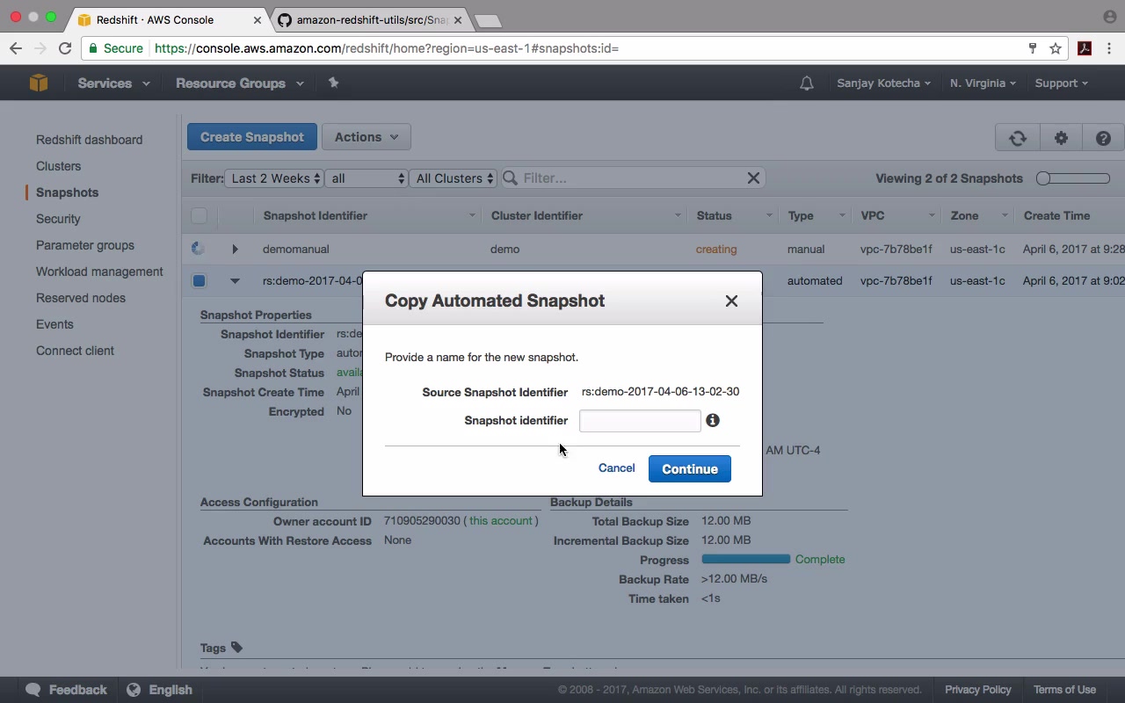Image resolution: width=1125 pixels, height=703 pixels.
Task: Bookmark this page with the star
Action: [x=1056, y=48]
